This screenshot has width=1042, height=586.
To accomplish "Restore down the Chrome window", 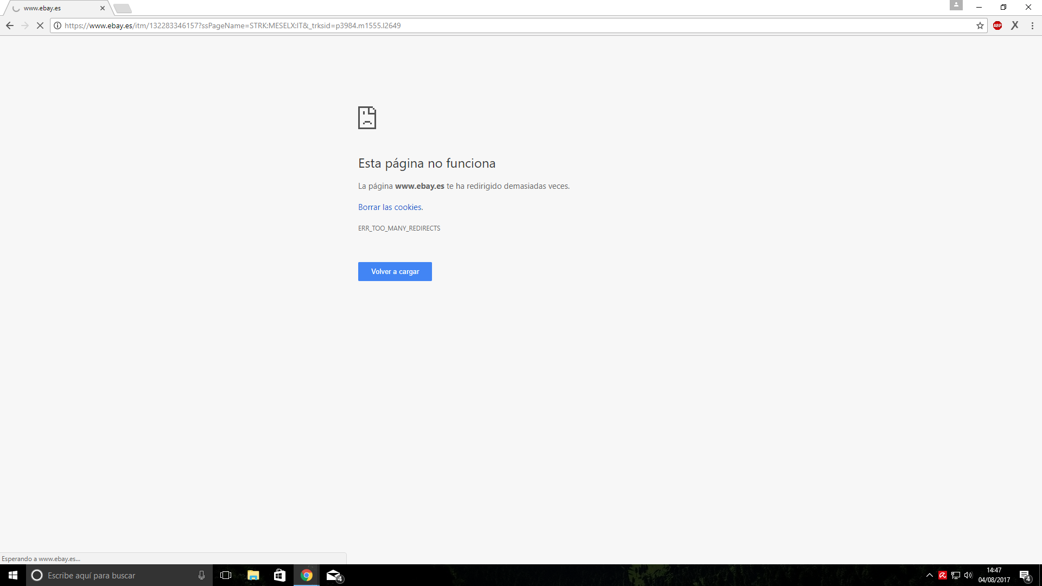I will pyautogui.click(x=1003, y=7).
